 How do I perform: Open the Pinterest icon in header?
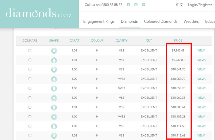click(144, 5)
